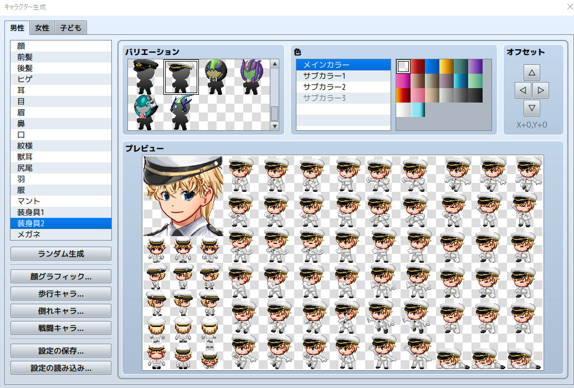Viewport: 574px width, 388px height.
Task: Pick the blue color swatch
Action: coord(432,67)
